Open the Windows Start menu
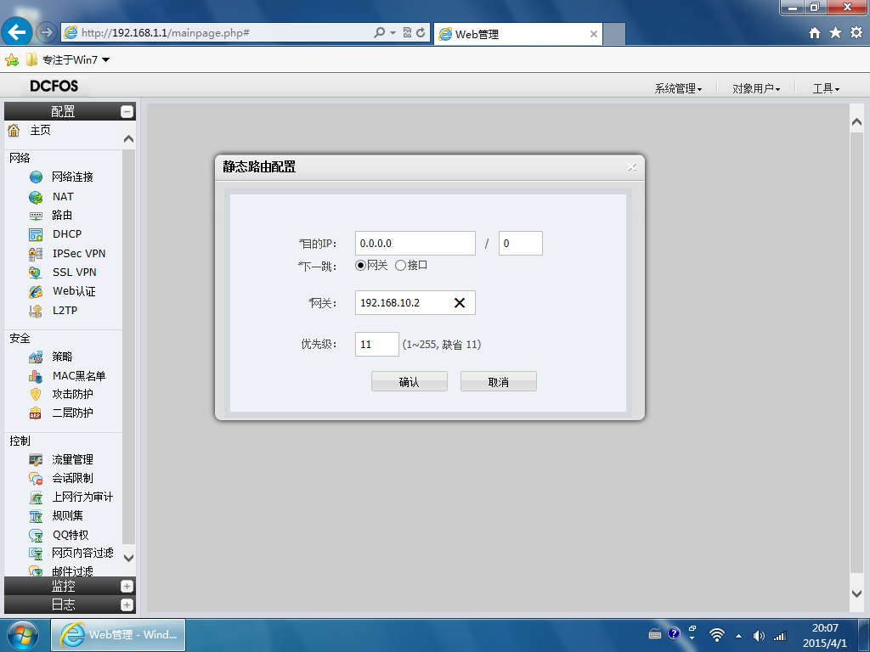870x652 pixels. click(23, 635)
